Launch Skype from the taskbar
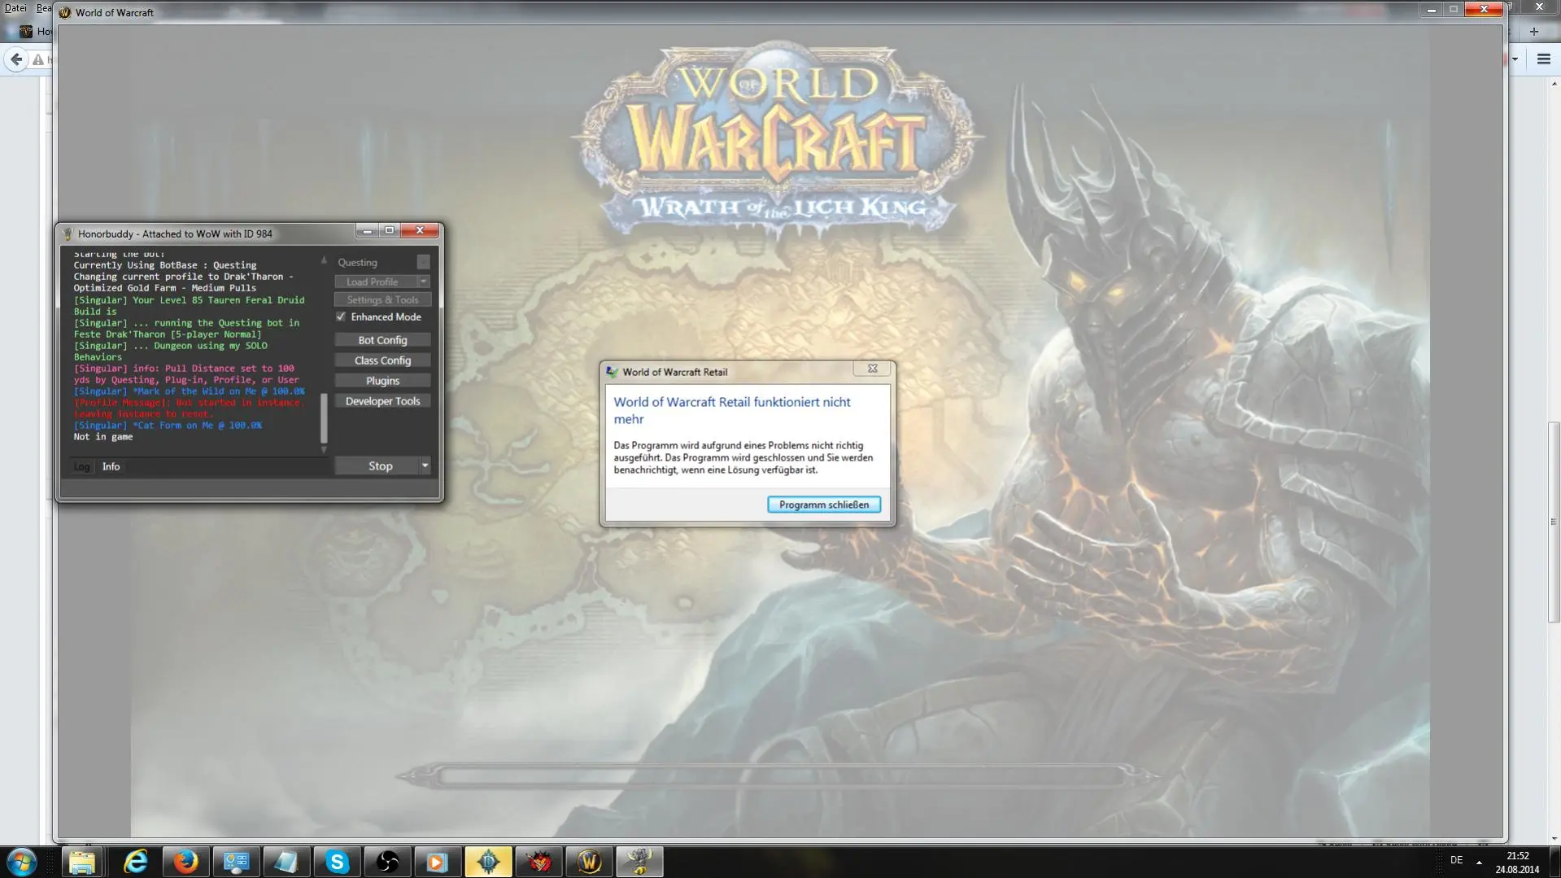This screenshot has height=878, width=1561. (337, 862)
